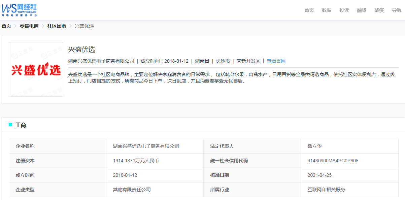Click the 查看官网 link
Image resolution: width=405 pixels, height=200 pixels.
pos(276,61)
